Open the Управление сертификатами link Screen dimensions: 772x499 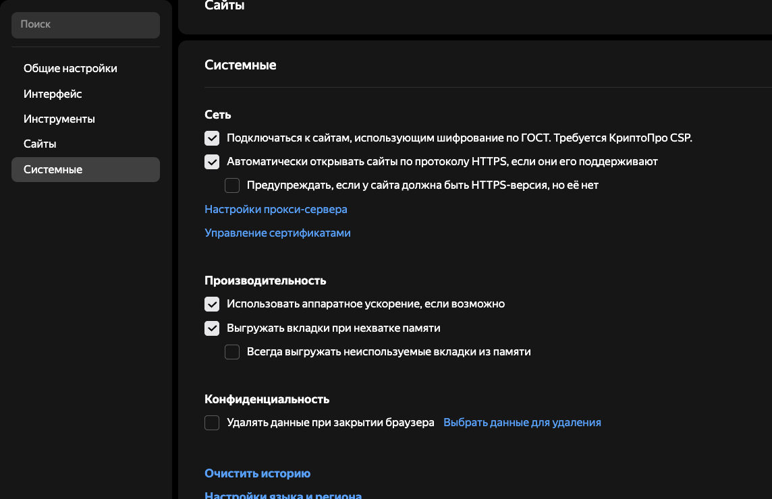click(x=277, y=233)
